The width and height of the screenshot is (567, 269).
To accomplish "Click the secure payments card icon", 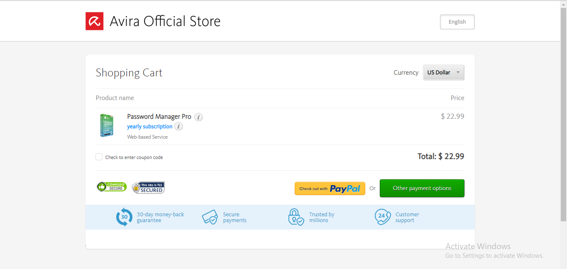I will [x=210, y=217].
